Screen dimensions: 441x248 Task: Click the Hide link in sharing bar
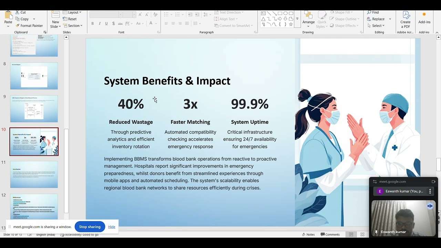[112, 227]
